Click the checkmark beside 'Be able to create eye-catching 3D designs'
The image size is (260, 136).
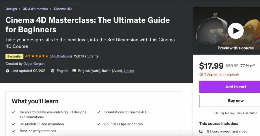pyautogui.click(x=14, y=112)
